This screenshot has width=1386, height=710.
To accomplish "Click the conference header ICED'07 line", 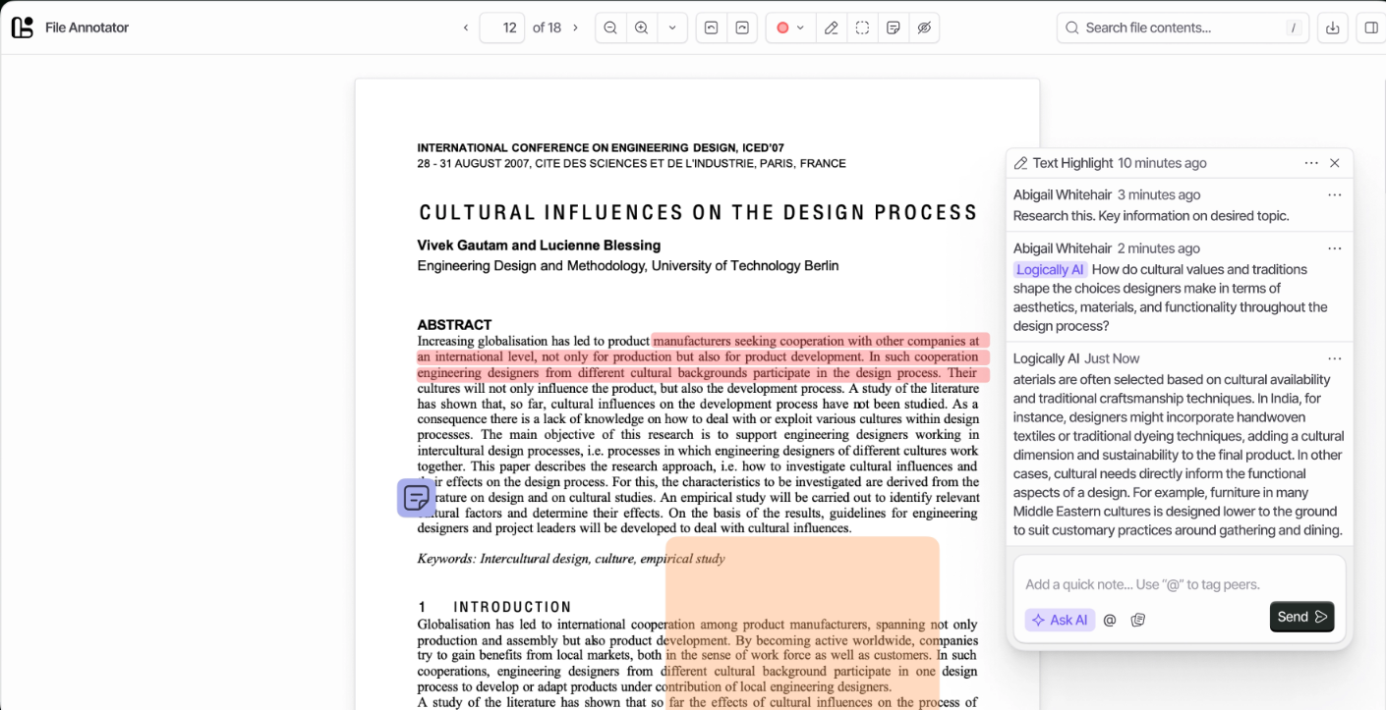I will [601, 148].
